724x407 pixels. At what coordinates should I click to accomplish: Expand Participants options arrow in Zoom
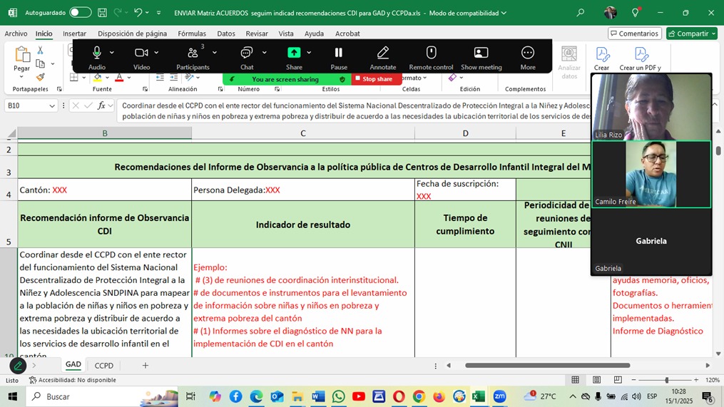(x=215, y=53)
